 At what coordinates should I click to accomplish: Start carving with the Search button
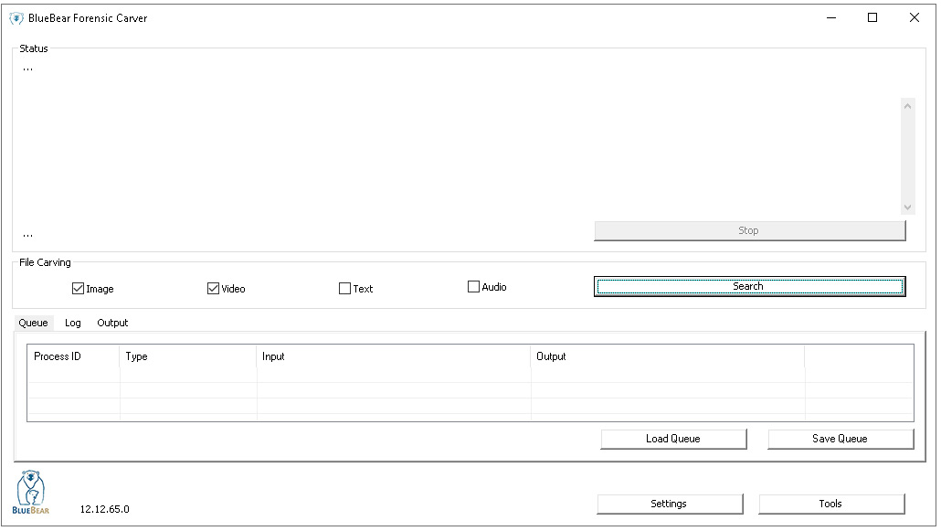click(x=749, y=287)
